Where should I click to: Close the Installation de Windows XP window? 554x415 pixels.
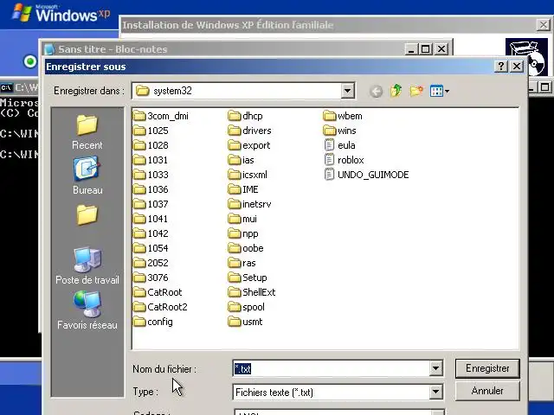click(543, 25)
